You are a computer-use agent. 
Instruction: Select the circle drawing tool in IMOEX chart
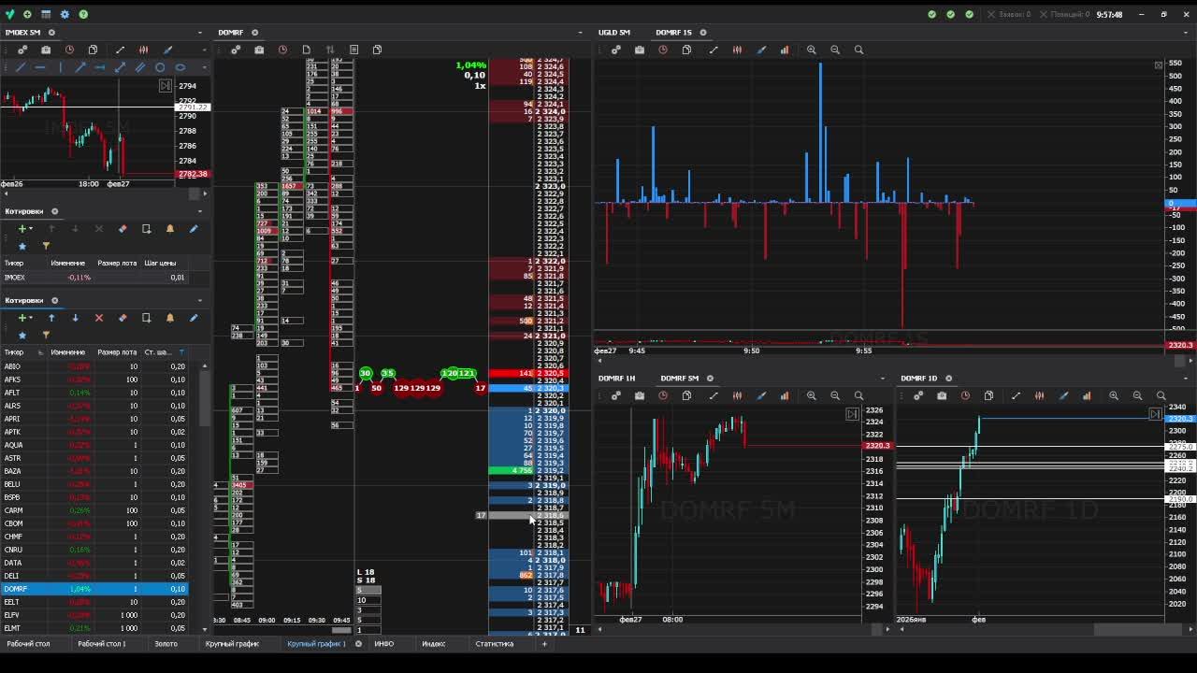(x=160, y=67)
